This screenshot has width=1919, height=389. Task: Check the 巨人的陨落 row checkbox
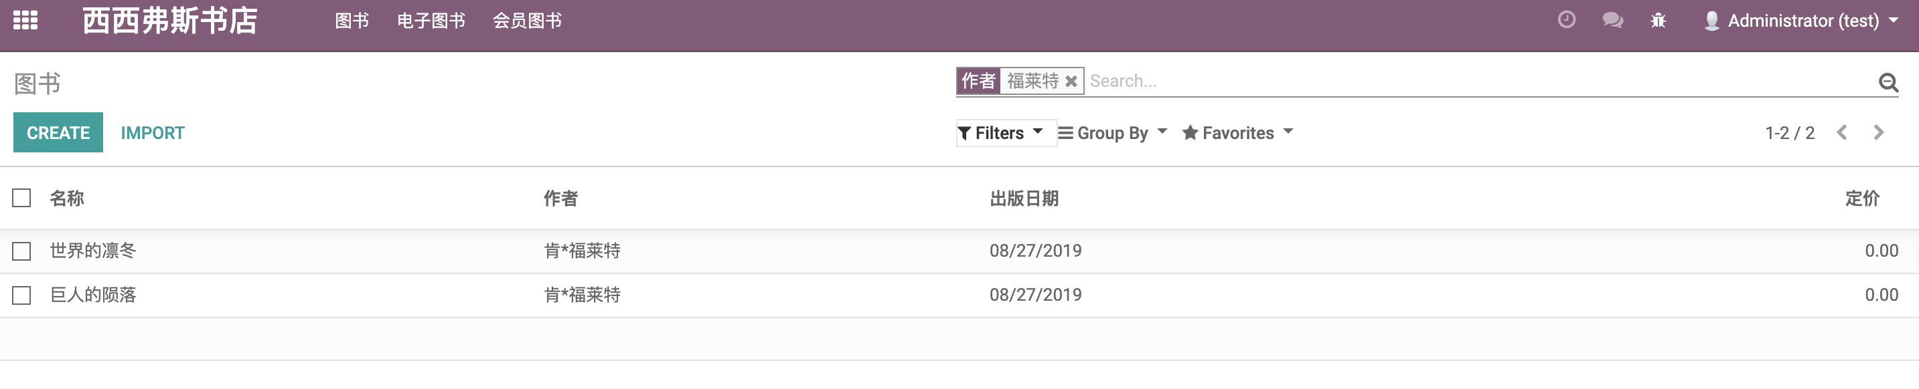coord(21,295)
